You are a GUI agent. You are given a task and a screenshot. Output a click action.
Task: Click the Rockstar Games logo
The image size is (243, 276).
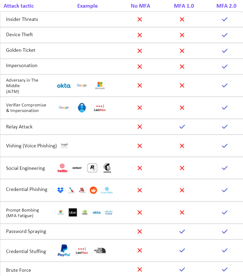pos(92,168)
